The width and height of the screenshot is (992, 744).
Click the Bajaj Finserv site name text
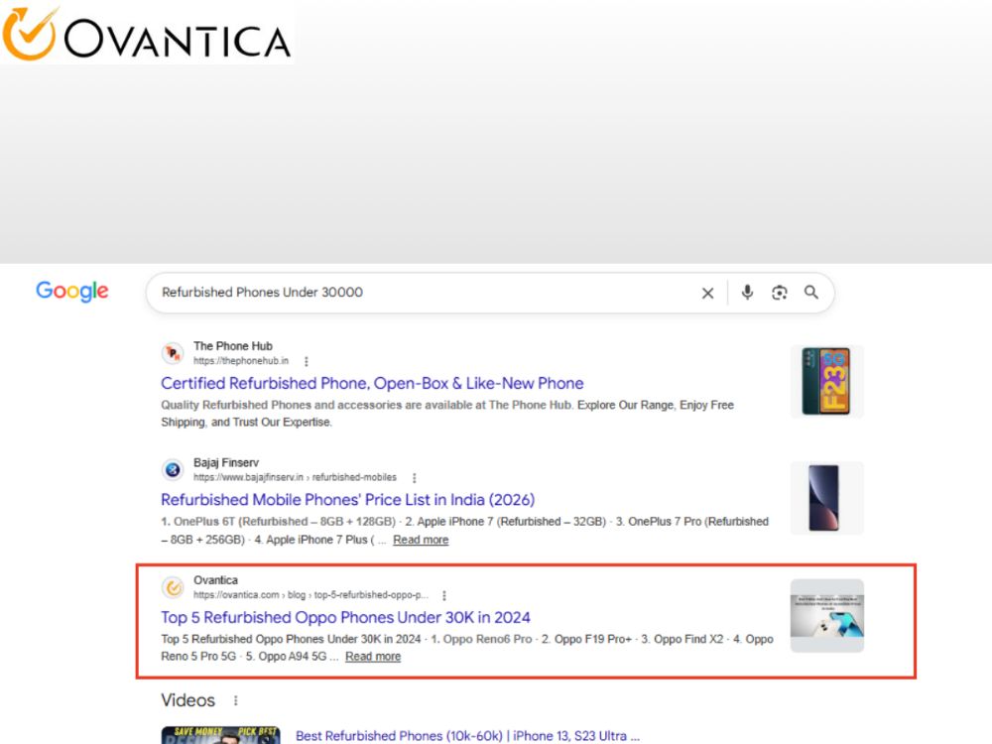click(226, 462)
